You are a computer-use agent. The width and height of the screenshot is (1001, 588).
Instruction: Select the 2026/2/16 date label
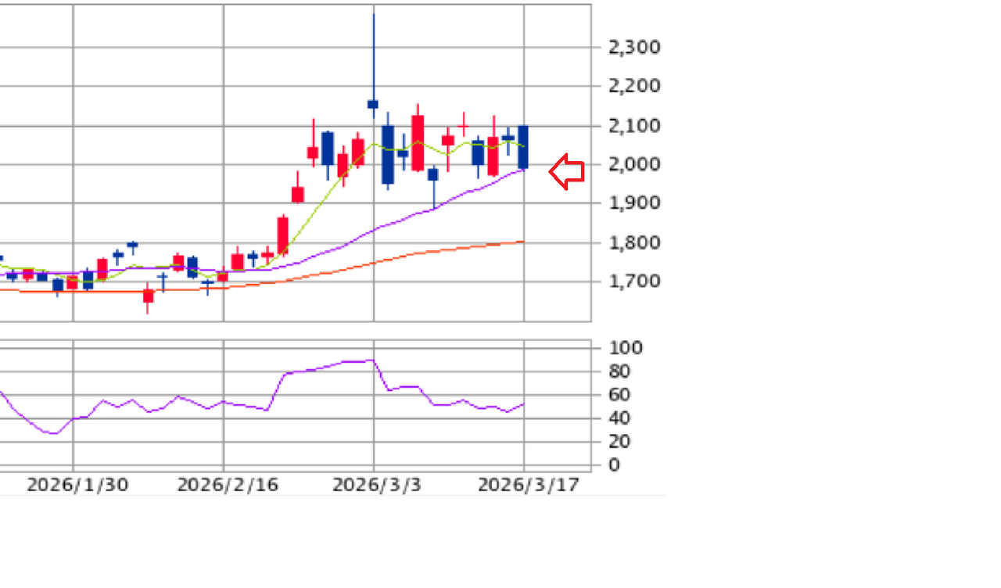point(228,485)
